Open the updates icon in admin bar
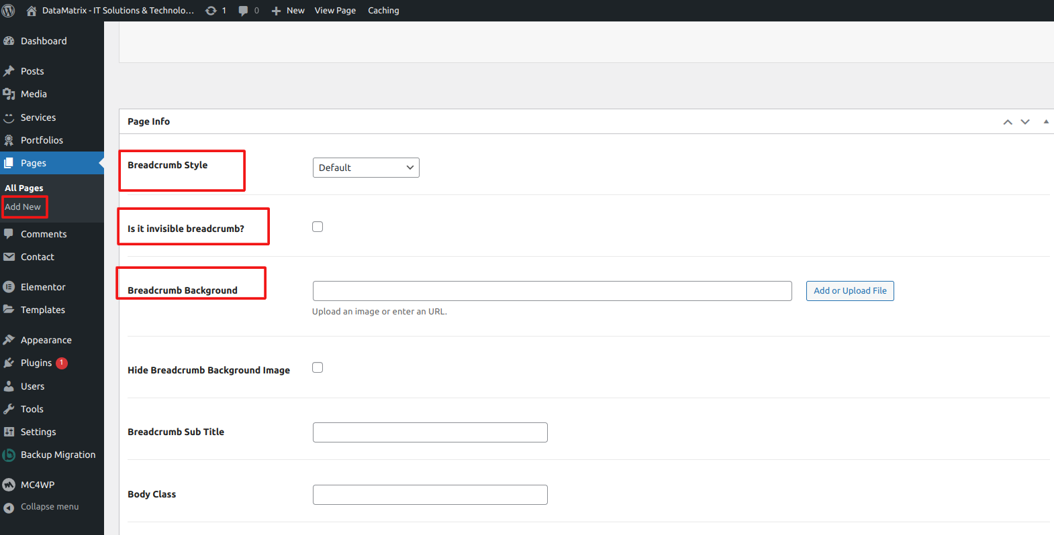Screen dimensions: 1054x535 click(211, 11)
